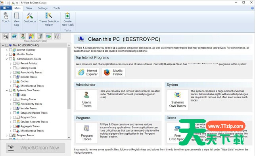Image resolution: width=255 pixels, height=156 pixels.
Task: Expand the Recent Activity node
Action: pos(11,64)
